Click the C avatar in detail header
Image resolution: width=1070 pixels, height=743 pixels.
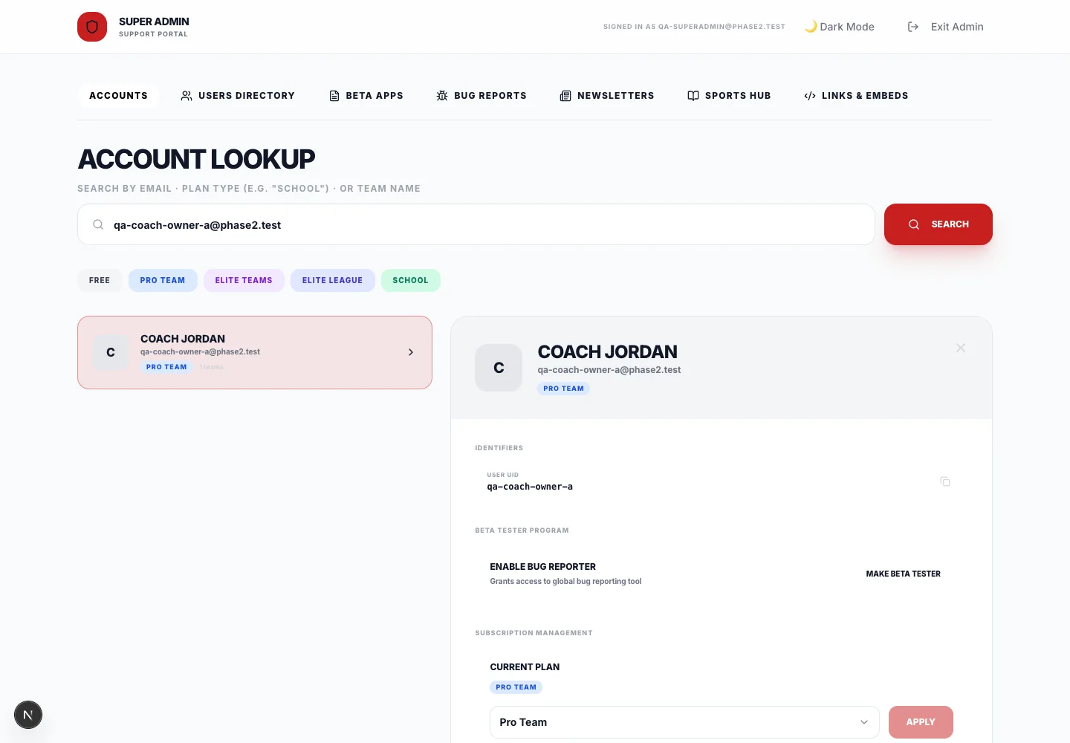(x=499, y=368)
